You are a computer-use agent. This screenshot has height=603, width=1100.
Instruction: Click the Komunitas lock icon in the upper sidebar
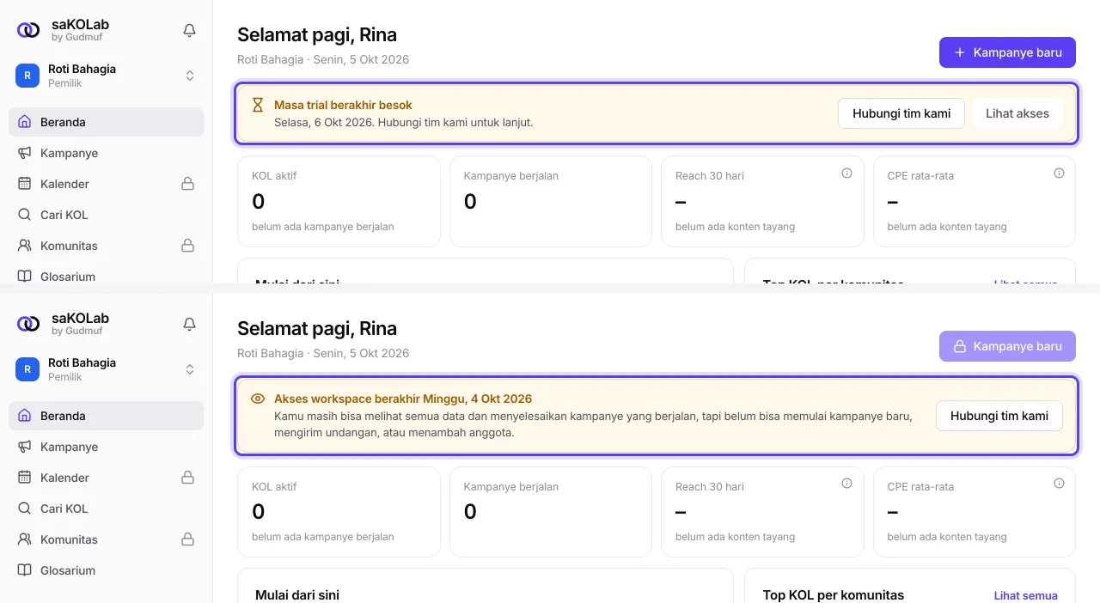pos(187,246)
